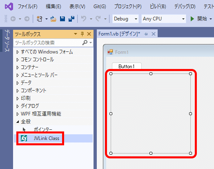Expand the WPF 相互運用機能 category
This screenshot has width=214, height=169.
pos(18,114)
